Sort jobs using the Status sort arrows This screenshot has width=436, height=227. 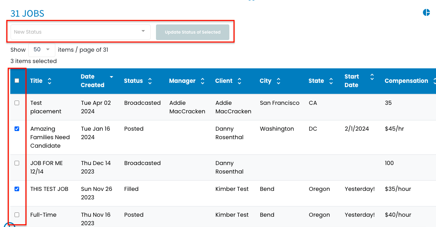(150, 81)
